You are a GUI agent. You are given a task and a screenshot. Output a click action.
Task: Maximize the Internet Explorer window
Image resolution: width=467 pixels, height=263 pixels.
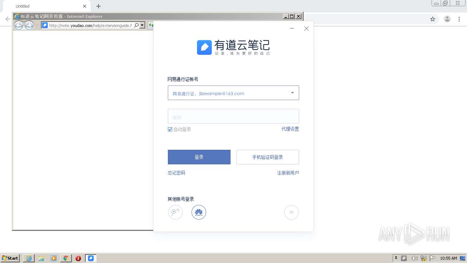pyautogui.click(x=292, y=16)
